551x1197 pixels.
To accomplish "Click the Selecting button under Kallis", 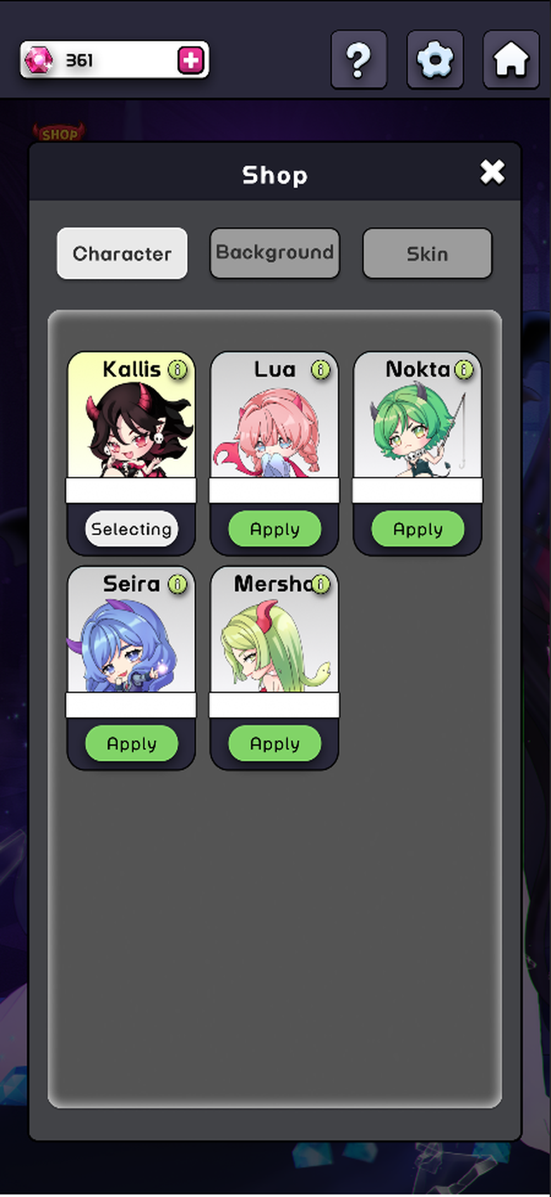I will pyautogui.click(x=131, y=529).
